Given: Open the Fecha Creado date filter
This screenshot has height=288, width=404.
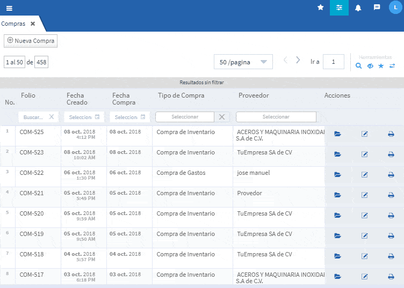Looking at the screenshot, I should 84,117.
